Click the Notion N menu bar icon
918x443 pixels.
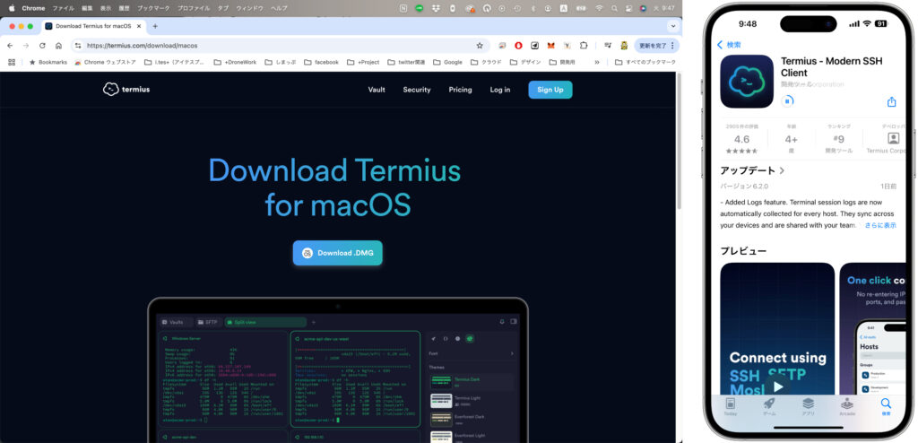point(403,8)
